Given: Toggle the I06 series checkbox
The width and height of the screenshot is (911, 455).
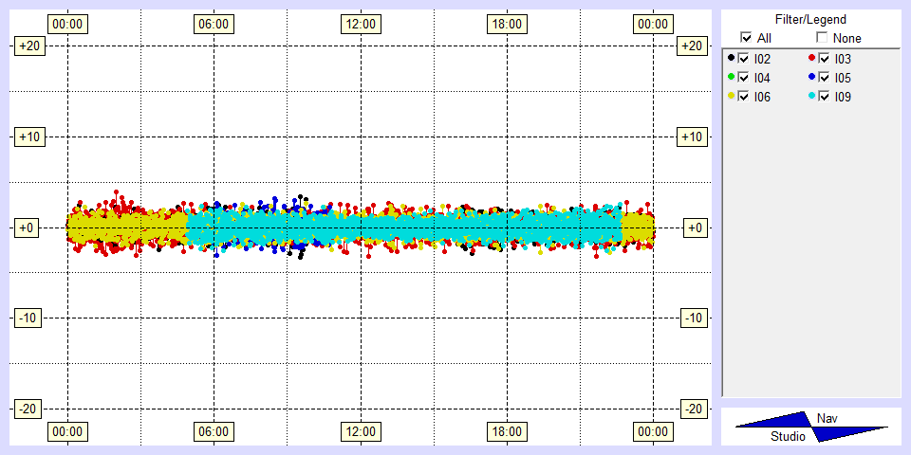Looking at the screenshot, I should tap(743, 97).
